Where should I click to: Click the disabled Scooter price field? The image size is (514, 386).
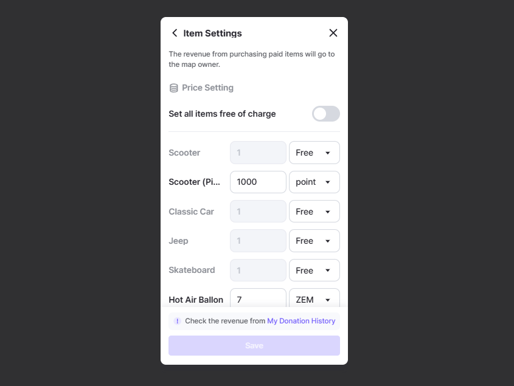click(x=258, y=153)
